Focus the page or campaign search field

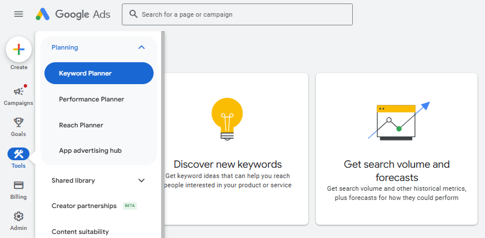pos(237,14)
